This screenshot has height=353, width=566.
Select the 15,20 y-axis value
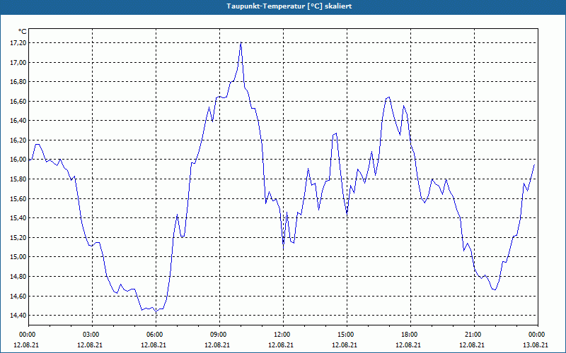19,237
